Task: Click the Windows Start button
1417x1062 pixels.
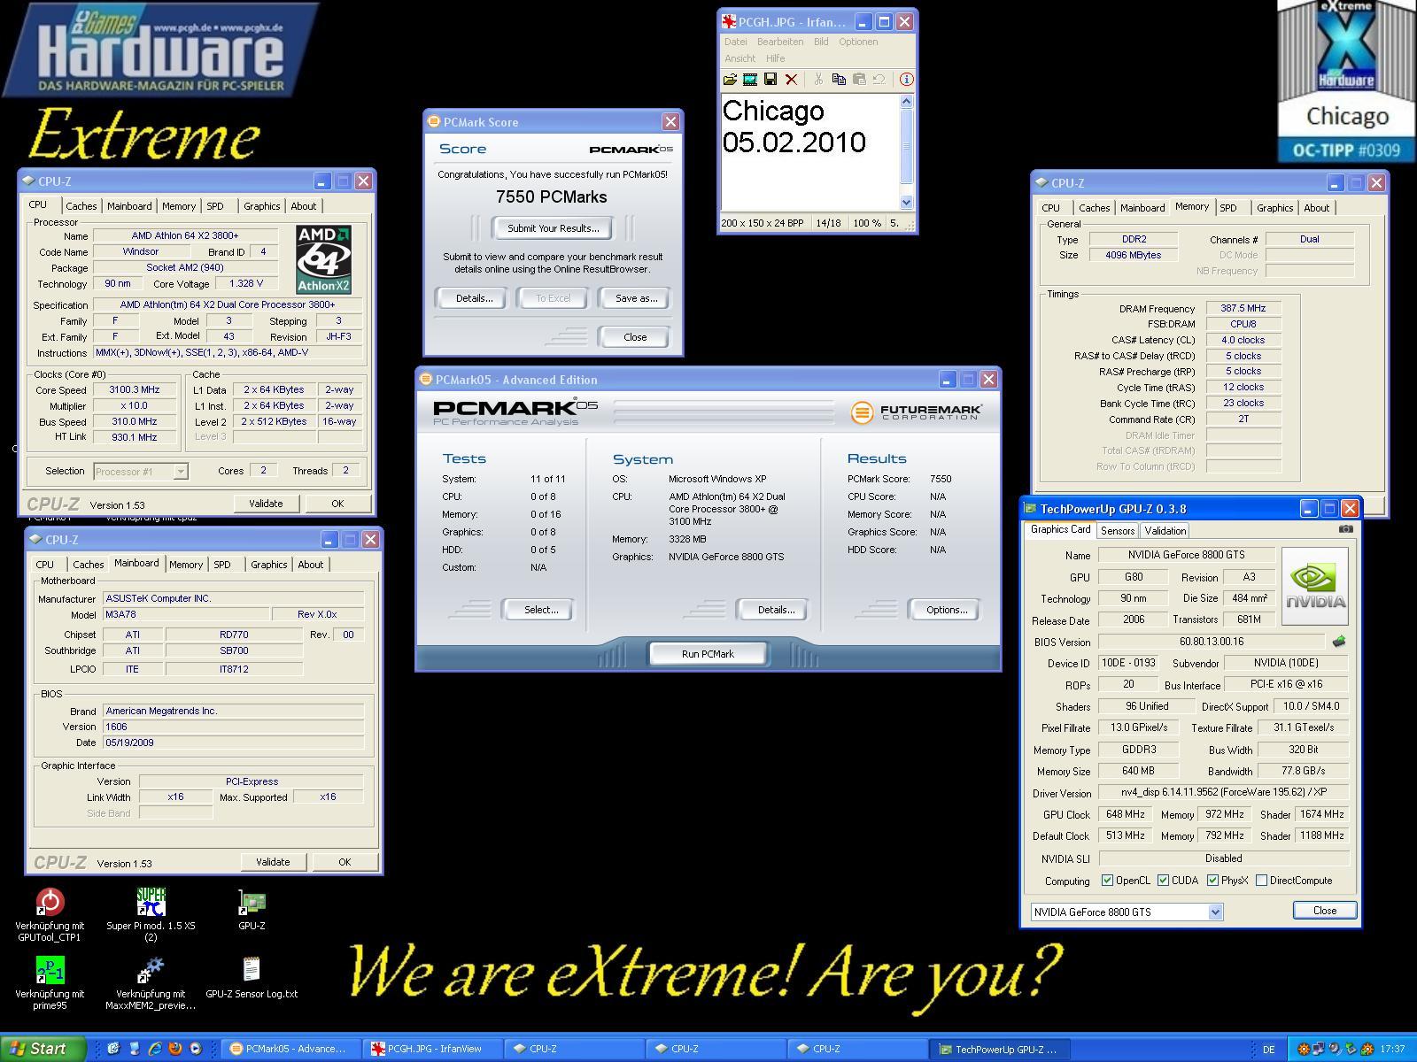Action: tap(43, 1049)
